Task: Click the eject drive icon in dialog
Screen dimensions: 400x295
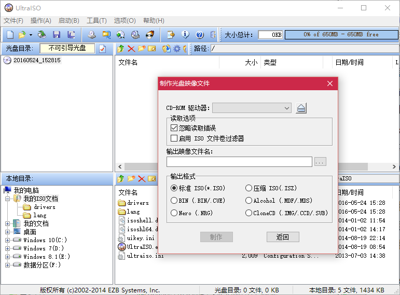Action: (x=301, y=108)
